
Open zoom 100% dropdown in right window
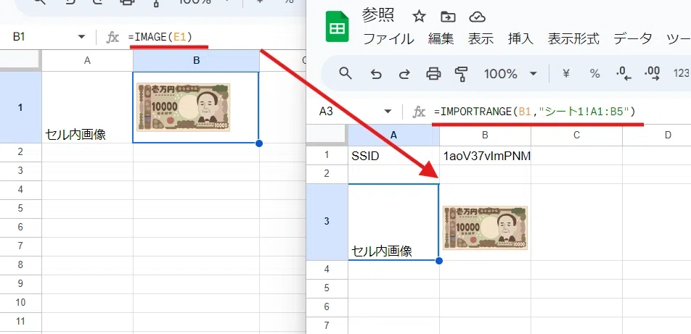pos(510,74)
